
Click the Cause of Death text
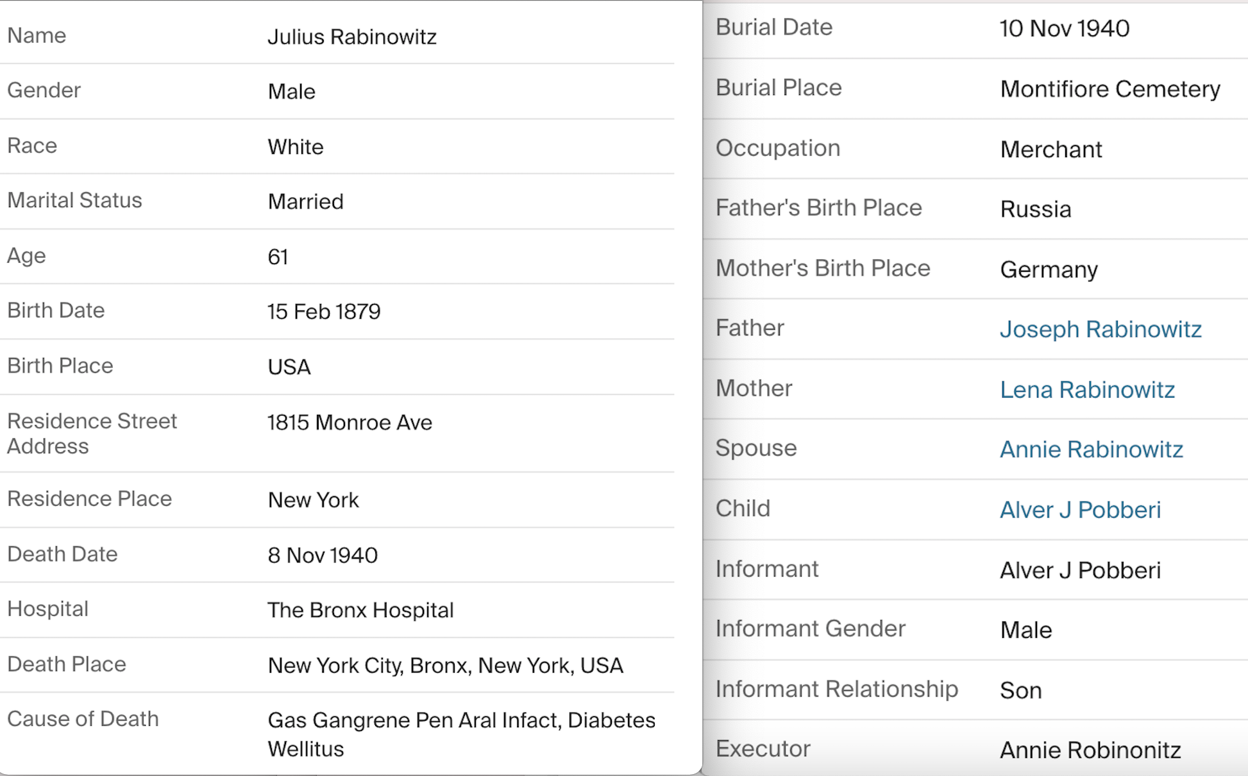point(461,734)
